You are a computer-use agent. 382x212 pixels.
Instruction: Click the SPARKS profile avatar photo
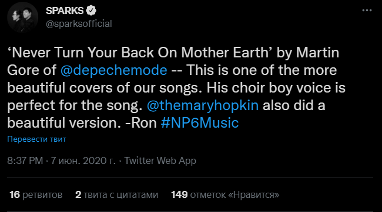[23, 17]
